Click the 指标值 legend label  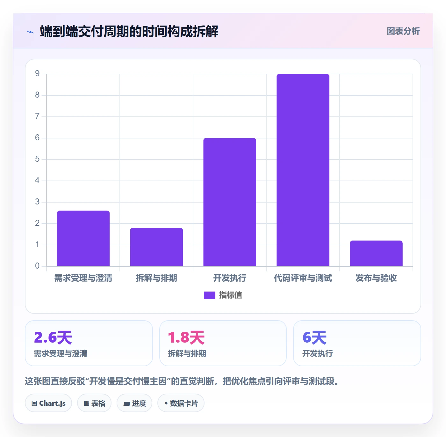coord(231,295)
